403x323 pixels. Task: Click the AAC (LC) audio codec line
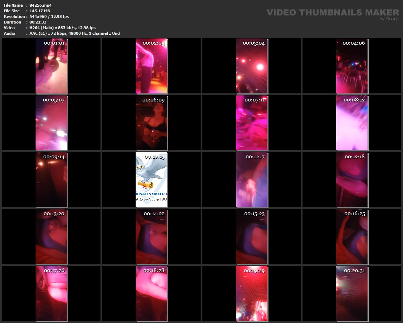click(x=74, y=33)
